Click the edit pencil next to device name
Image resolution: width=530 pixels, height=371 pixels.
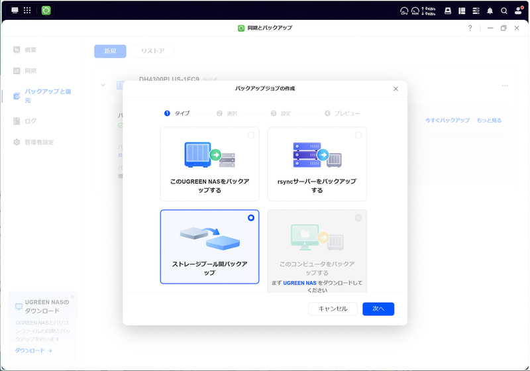tap(214, 79)
